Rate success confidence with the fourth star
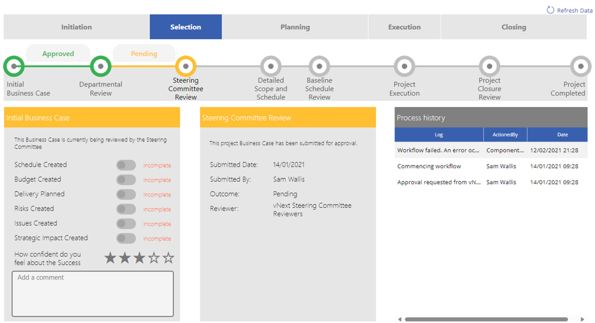This screenshot has width=595, height=323. pyautogui.click(x=154, y=257)
